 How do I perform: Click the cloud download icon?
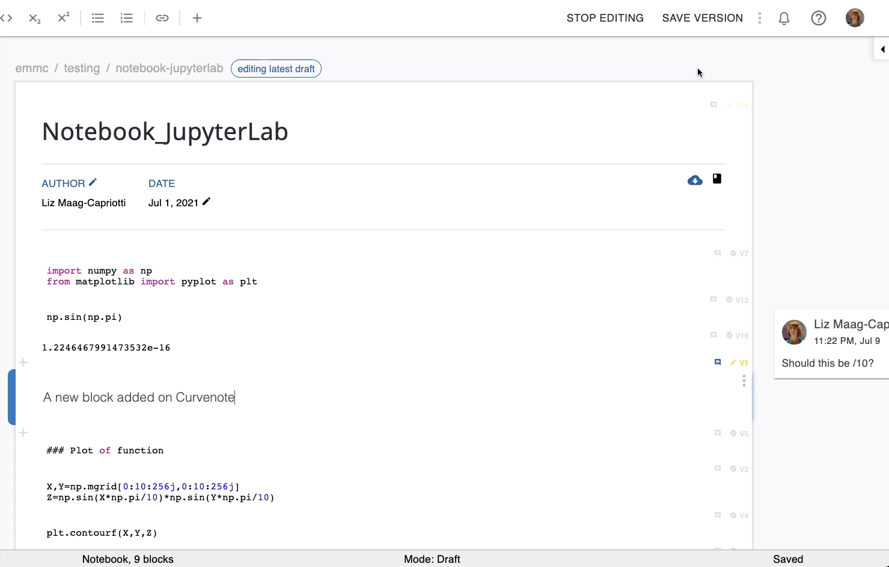pos(695,180)
